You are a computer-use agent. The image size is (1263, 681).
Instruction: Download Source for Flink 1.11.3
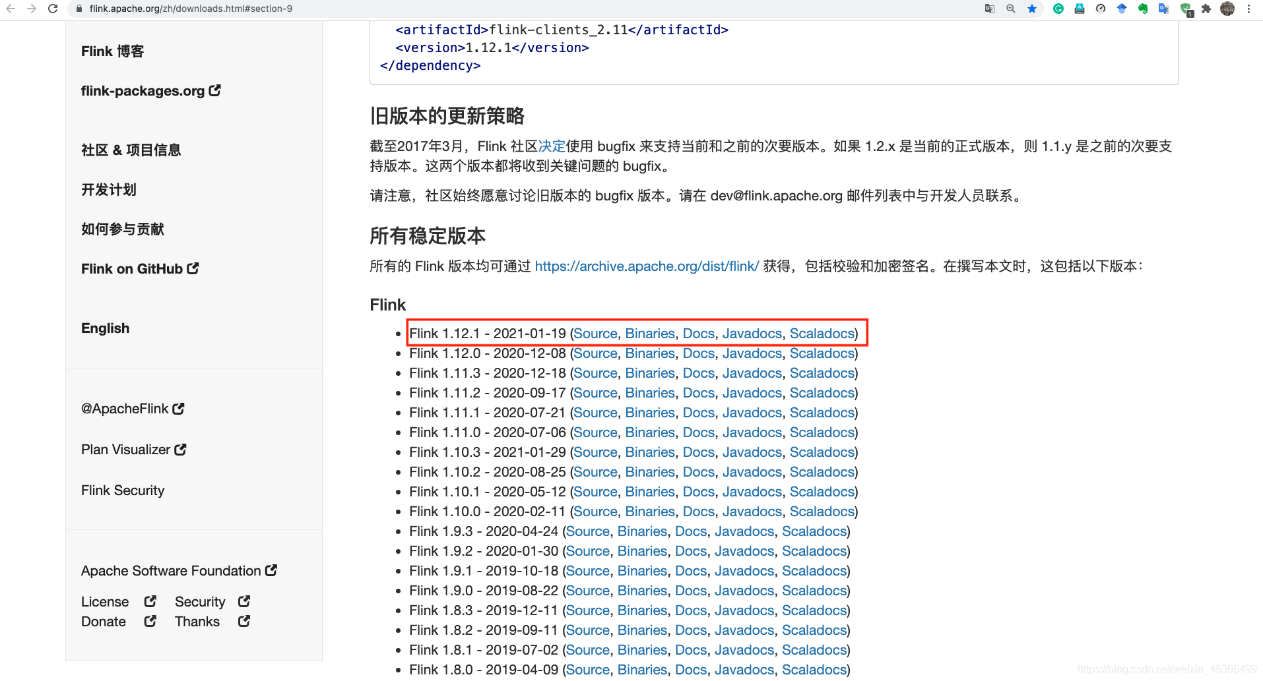596,373
